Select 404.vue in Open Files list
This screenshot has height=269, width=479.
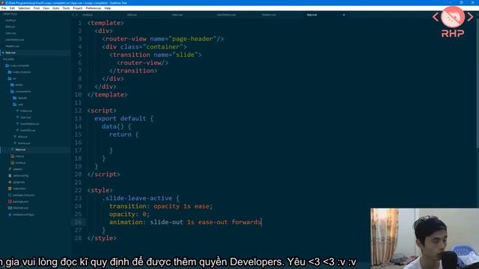point(10,27)
